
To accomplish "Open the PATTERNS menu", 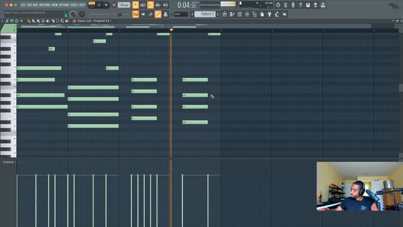I will pos(45,5).
